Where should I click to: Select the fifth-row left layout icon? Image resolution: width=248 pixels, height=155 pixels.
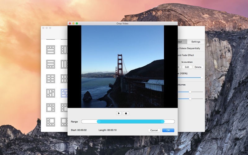pyautogui.click(x=51, y=107)
